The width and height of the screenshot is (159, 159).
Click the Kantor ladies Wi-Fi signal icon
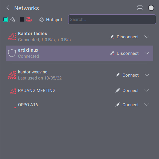click(12, 37)
